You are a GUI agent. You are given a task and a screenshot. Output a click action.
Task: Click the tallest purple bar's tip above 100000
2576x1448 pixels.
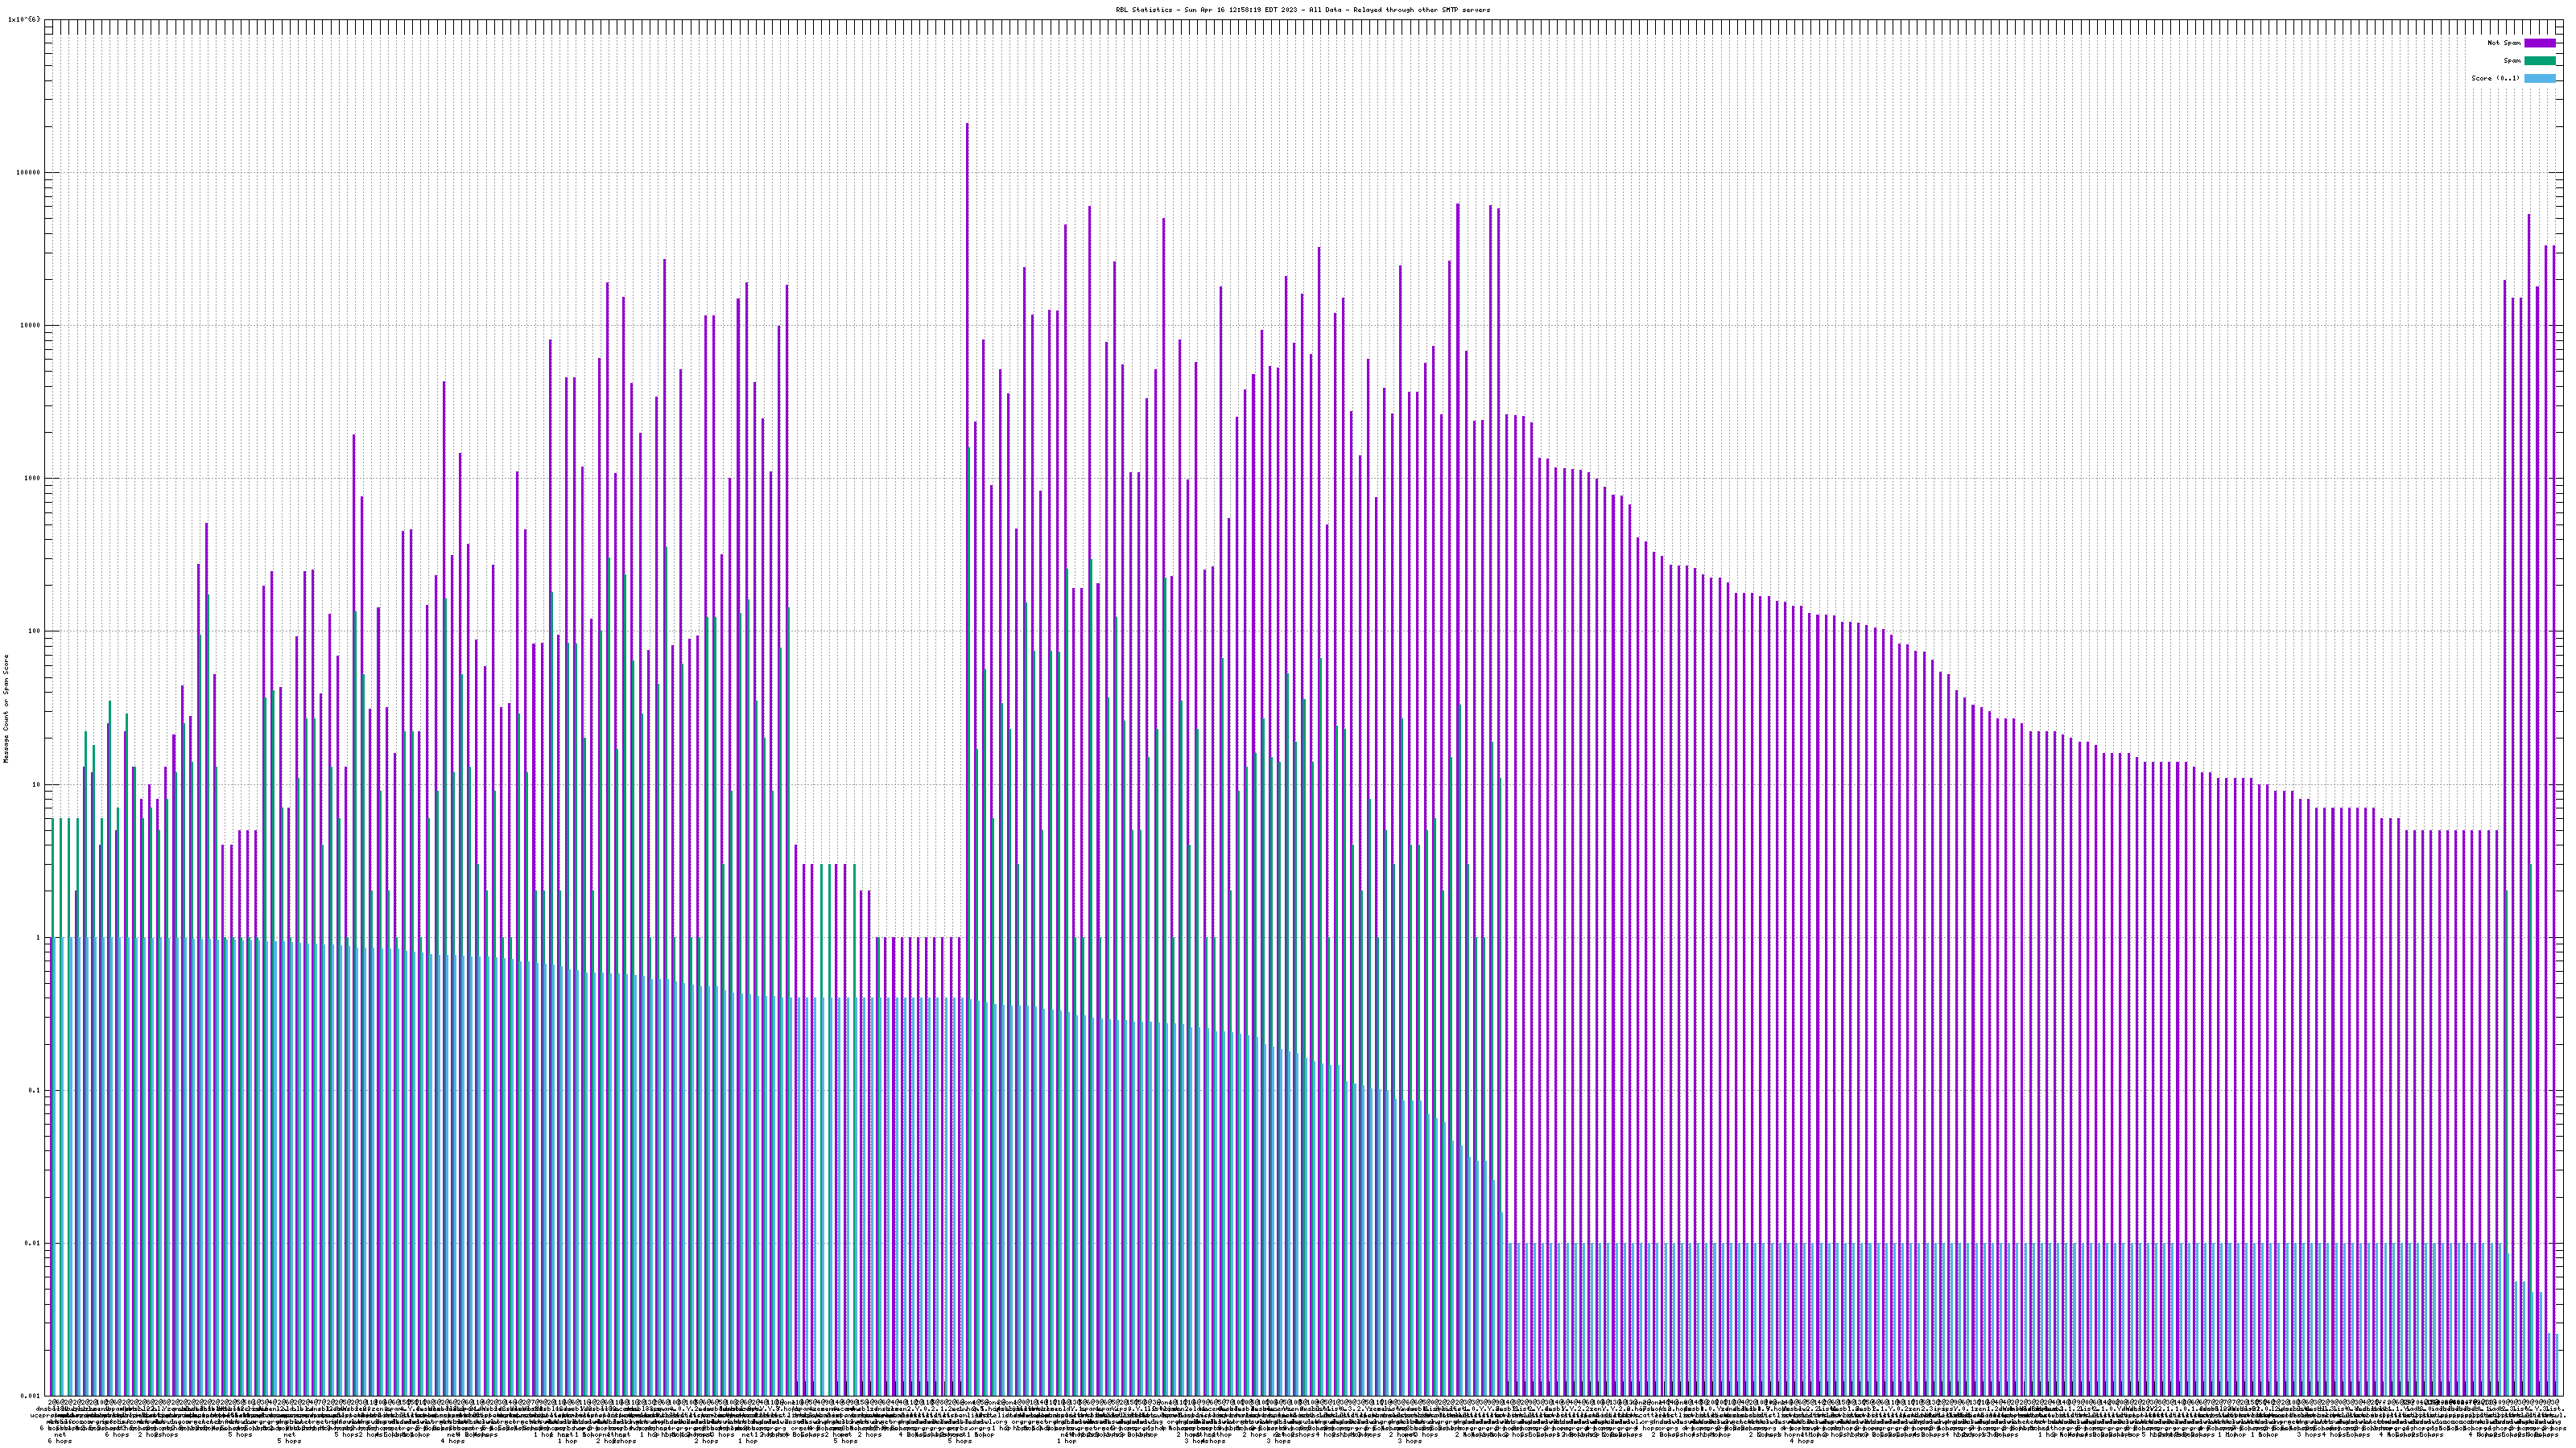(x=967, y=125)
